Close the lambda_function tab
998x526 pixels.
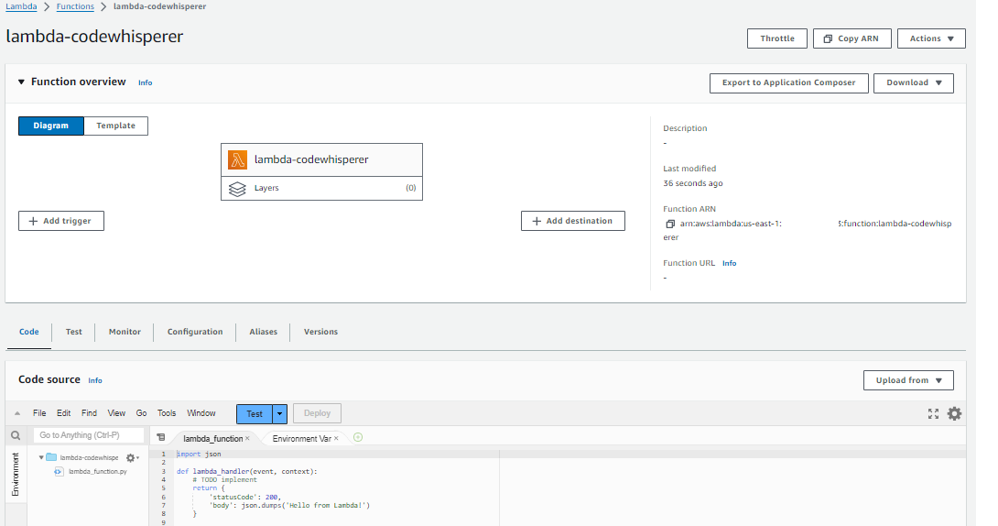click(x=247, y=438)
